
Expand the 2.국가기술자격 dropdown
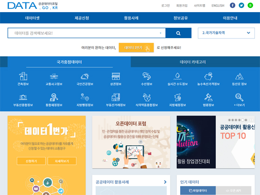[x=226, y=33]
